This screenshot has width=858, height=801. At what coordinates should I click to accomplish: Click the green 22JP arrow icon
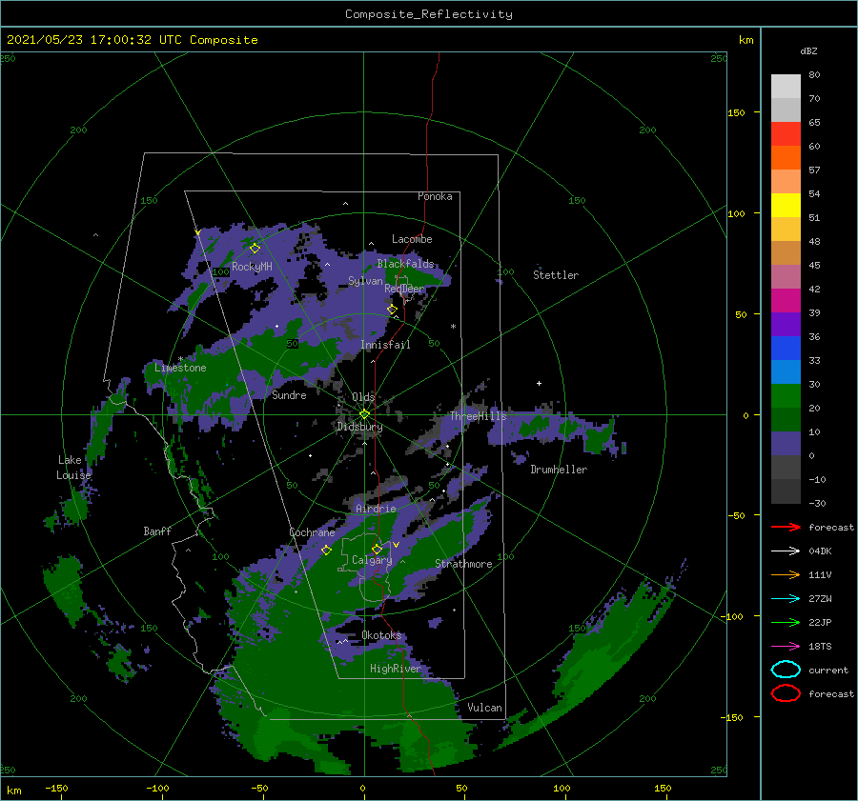[x=786, y=622]
